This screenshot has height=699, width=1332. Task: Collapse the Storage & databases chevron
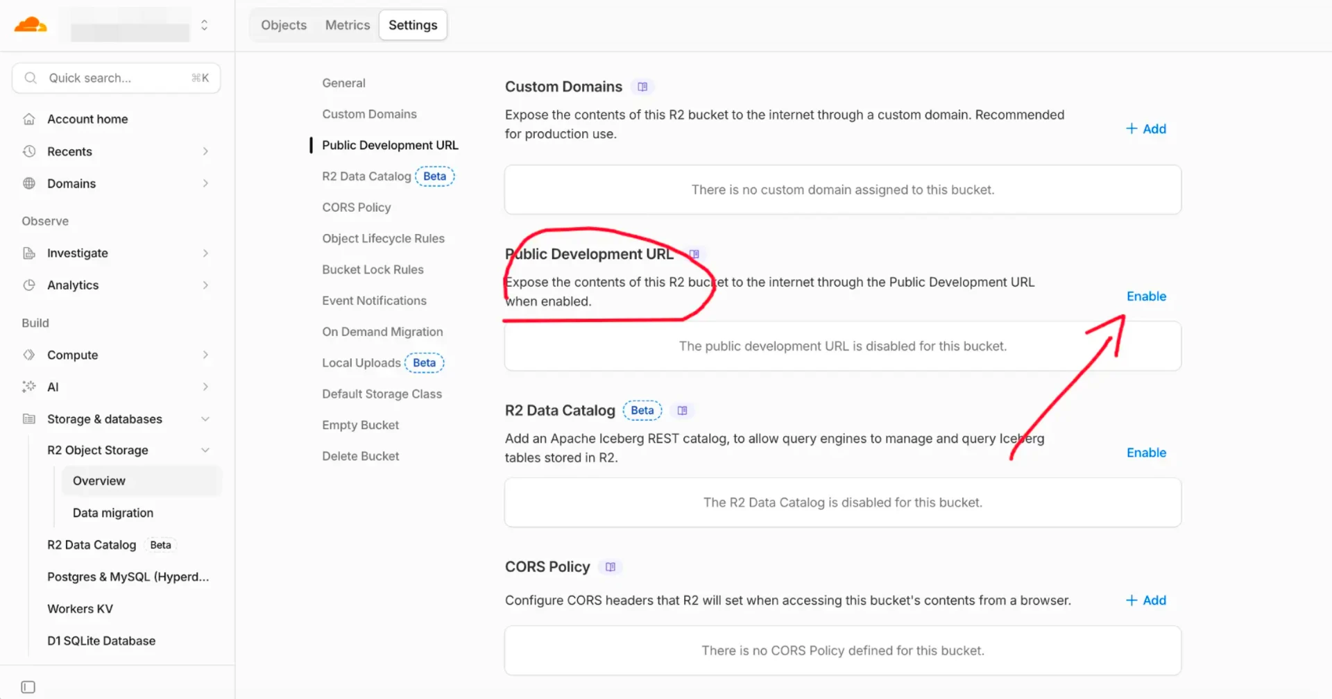205,419
